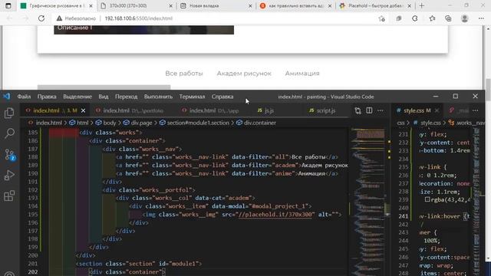Image resolution: width=491 pixels, height=276 pixels.
Task: Open the browser tab actions menu icon
Action: point(8,5)
